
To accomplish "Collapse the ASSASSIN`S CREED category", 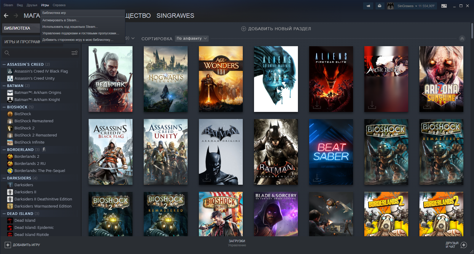I will [x=4, y=64].
